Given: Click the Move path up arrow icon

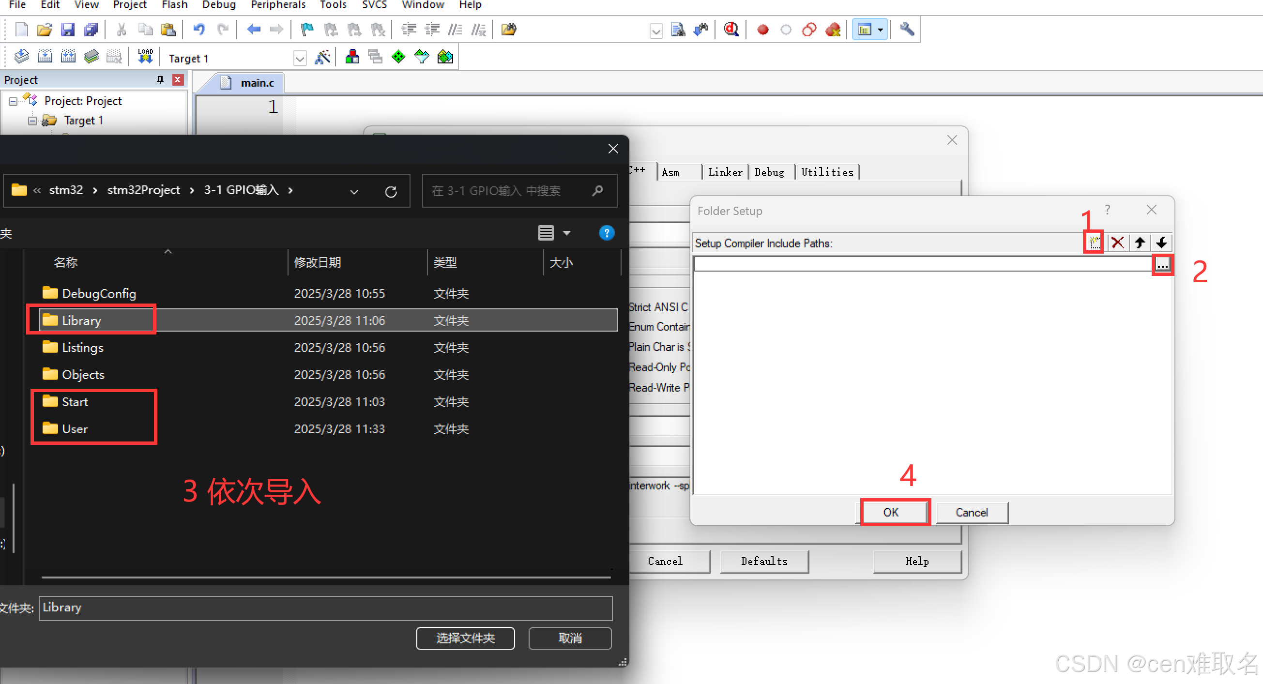Looking at the screenshot, I should (x=1140, y=242).
